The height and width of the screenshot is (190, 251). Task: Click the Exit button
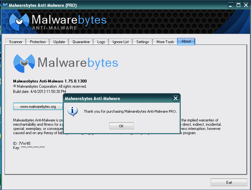tap(229, 182)
